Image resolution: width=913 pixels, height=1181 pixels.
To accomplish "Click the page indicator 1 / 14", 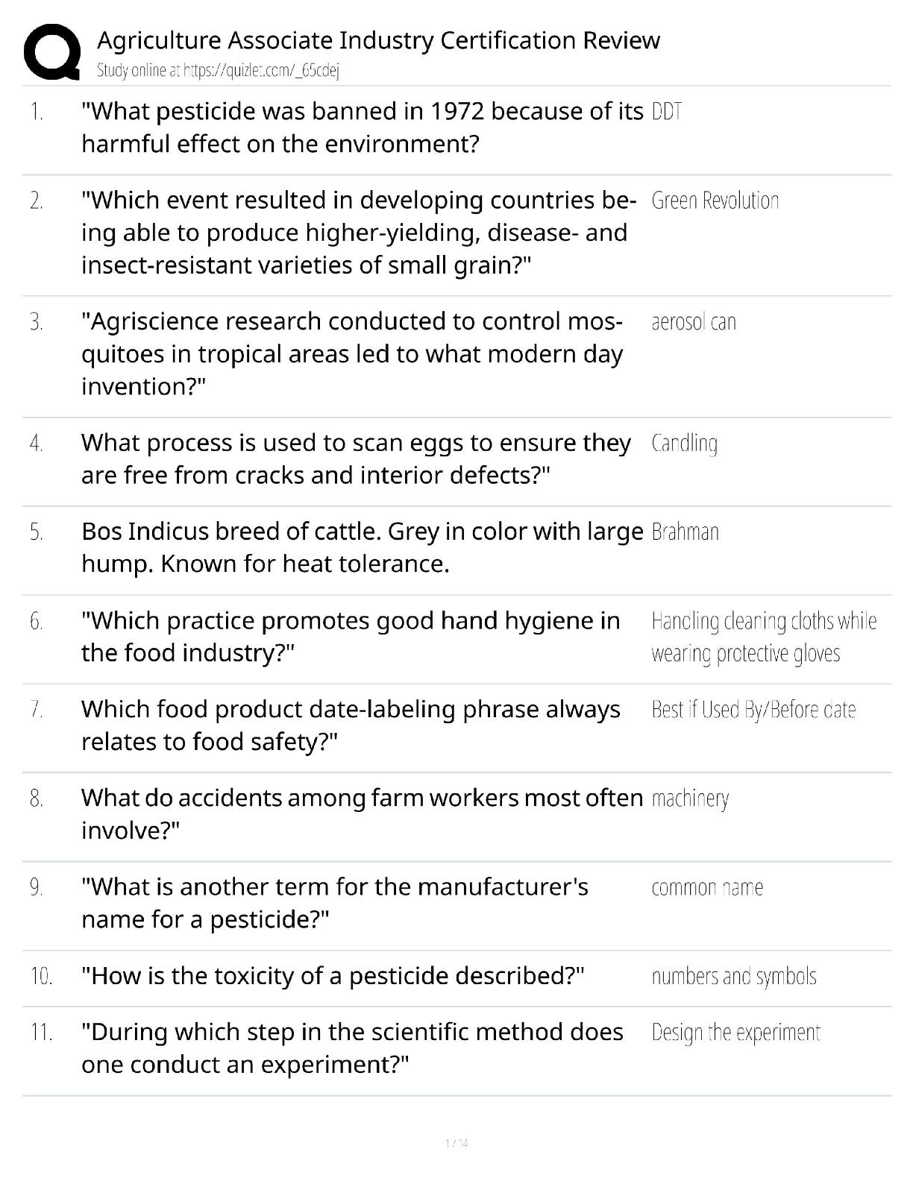I will click(x=456, y=1143).
